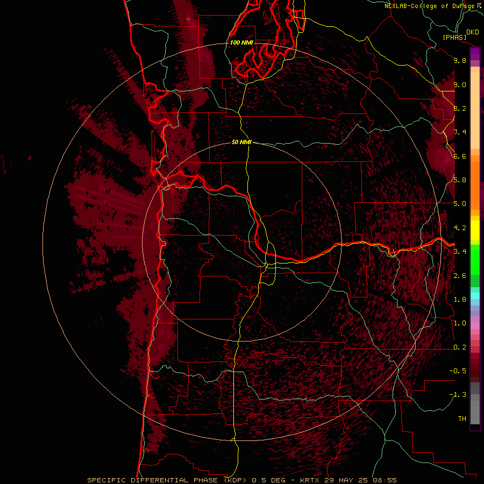Select the 4.2 scale value
Image resolution: width=484 pixels, height=484 pixels.
pyautogui.click(x=460, y=228)
